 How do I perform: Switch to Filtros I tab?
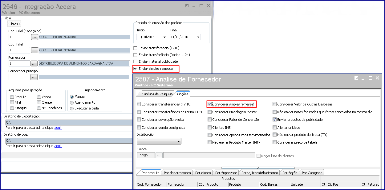click(x=15, y=24)
